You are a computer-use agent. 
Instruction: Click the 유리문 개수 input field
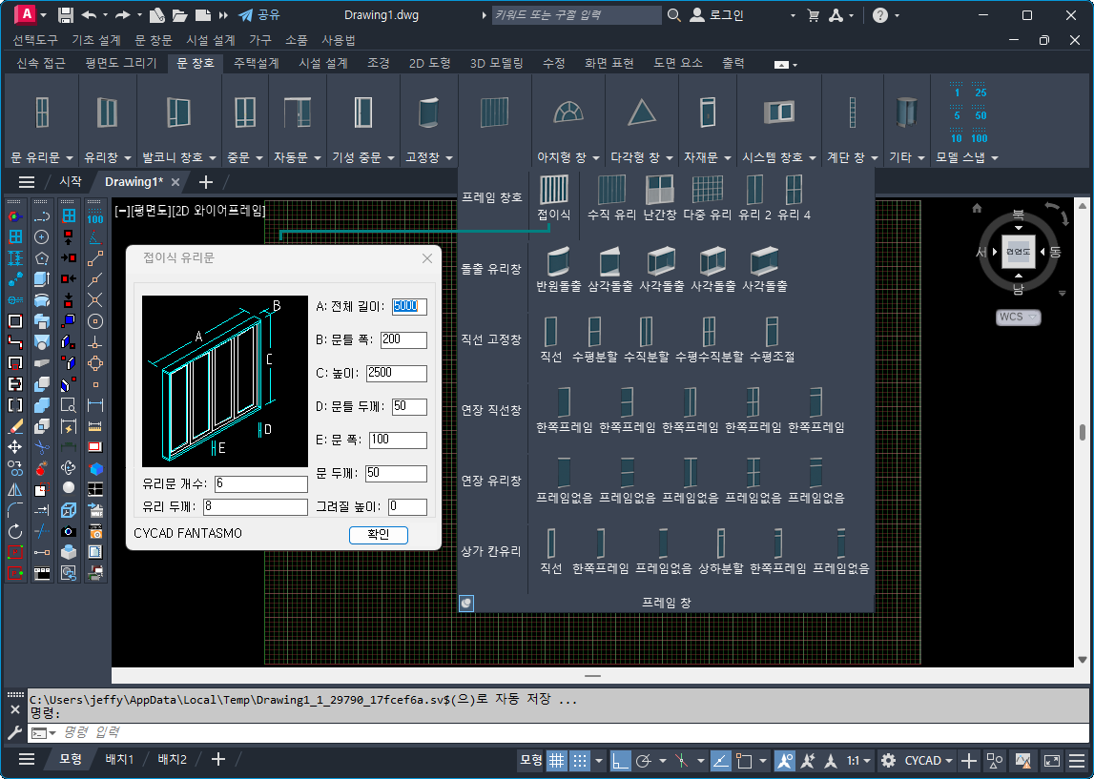point(260,484)
